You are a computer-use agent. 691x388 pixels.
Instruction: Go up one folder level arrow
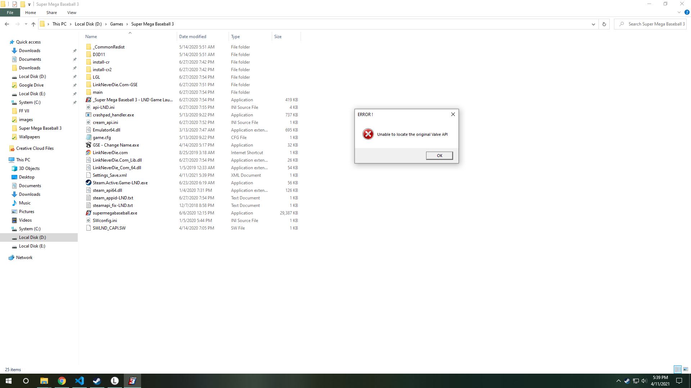(33, 24)
